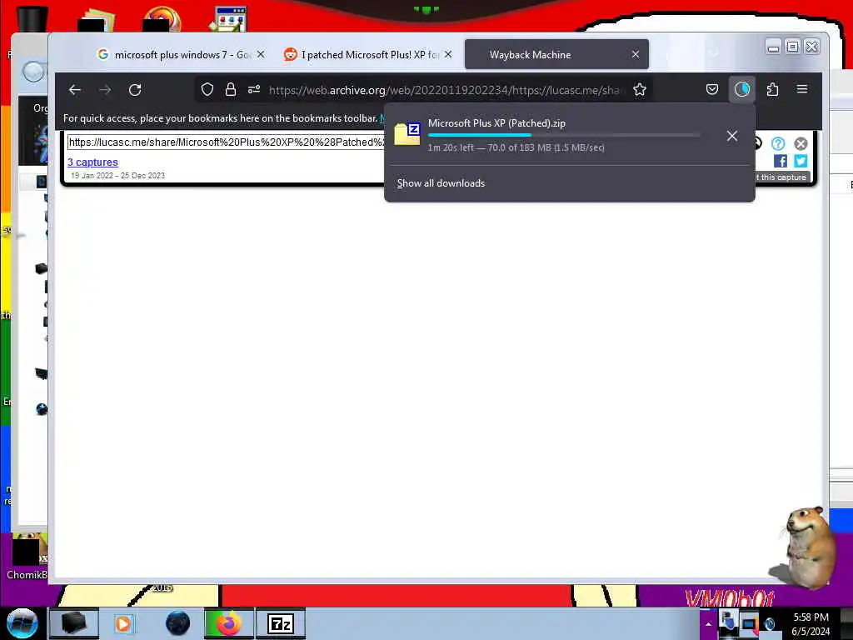Open the network tray icon
The height and width of the screenshot is (640, 853).
749,624
